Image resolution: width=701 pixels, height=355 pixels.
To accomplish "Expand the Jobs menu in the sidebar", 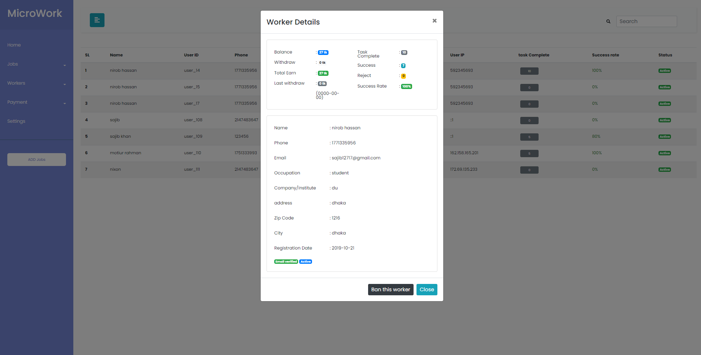I will [x=37, y=64].
